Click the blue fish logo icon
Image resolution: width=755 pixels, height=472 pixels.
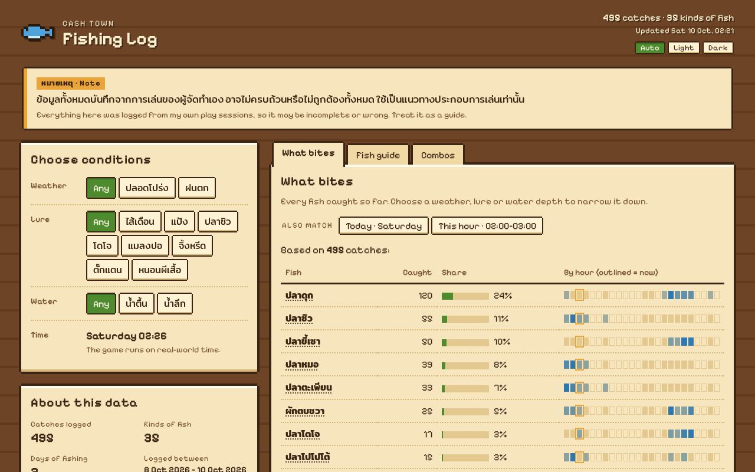click(x=38, y=32)
